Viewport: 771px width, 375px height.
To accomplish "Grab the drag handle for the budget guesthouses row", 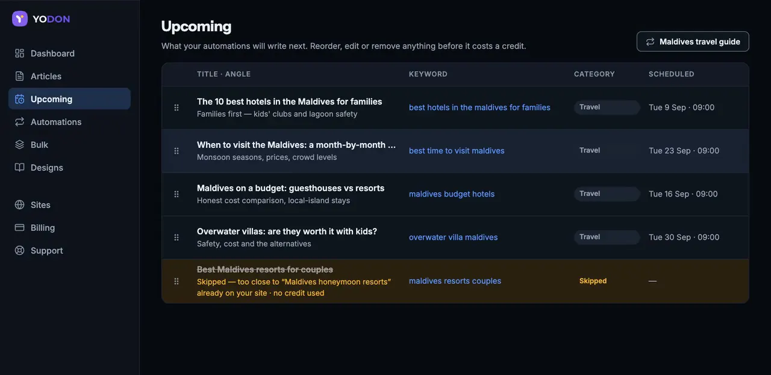I will coord(176,194).
